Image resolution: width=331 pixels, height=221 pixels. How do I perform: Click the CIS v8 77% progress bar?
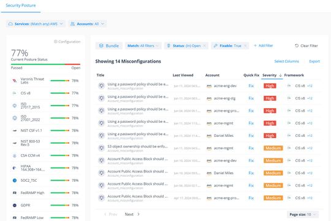pyautogui.click(x=59, y=93)
